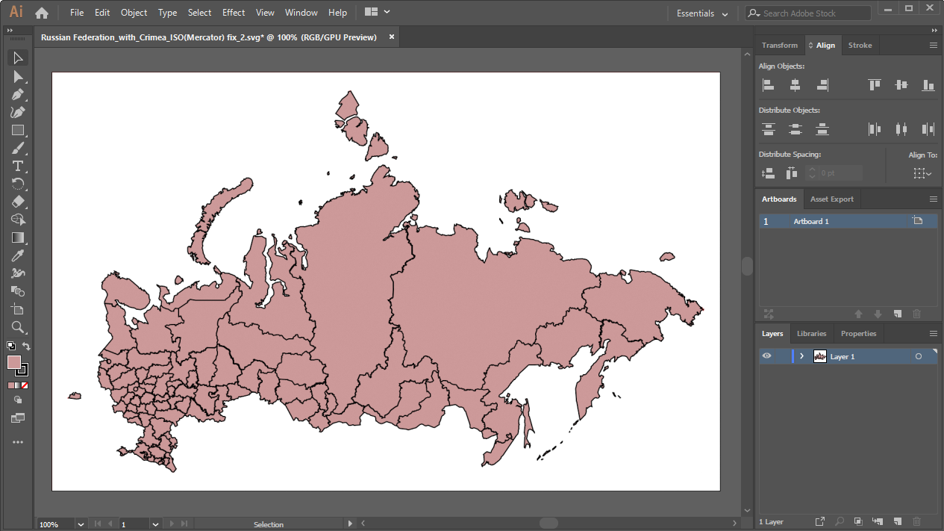Hide Layer 1 using eye icon

[x=766, y=356]
